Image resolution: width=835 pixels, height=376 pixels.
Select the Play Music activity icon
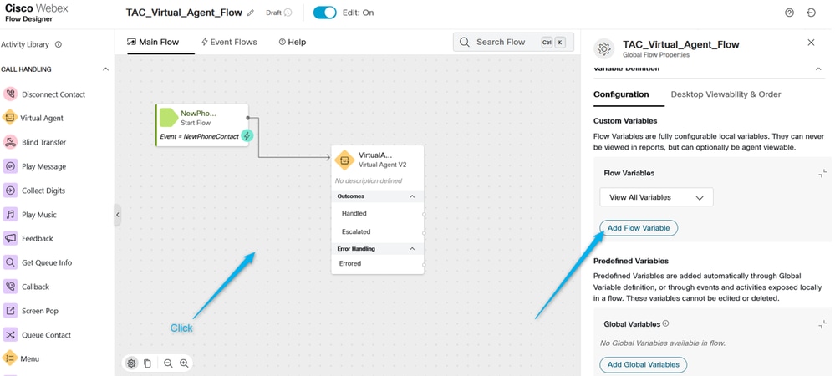(x=10, y=215)
